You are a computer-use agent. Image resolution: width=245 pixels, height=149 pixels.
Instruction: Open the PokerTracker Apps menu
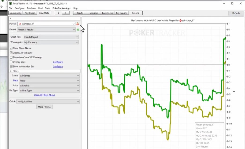[x=61, y=8]
